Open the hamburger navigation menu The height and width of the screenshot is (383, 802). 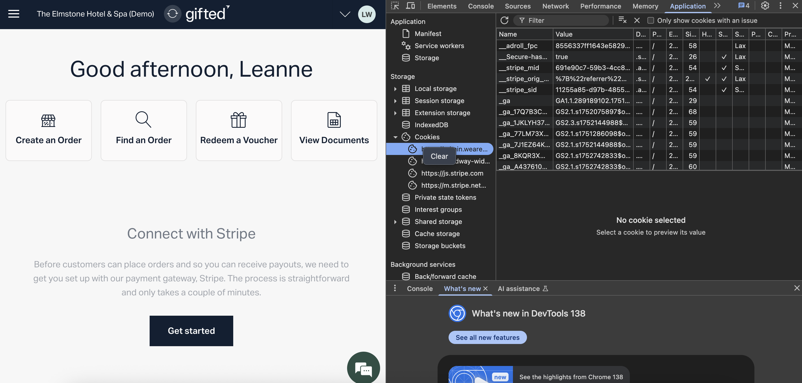pyautogui.click(x=14, y=14)
